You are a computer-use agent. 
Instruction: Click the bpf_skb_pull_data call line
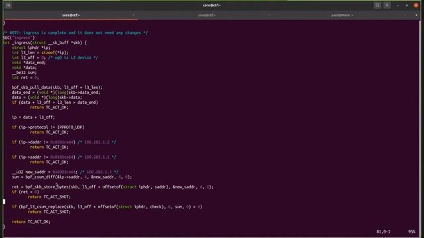[x=57, y=87]
